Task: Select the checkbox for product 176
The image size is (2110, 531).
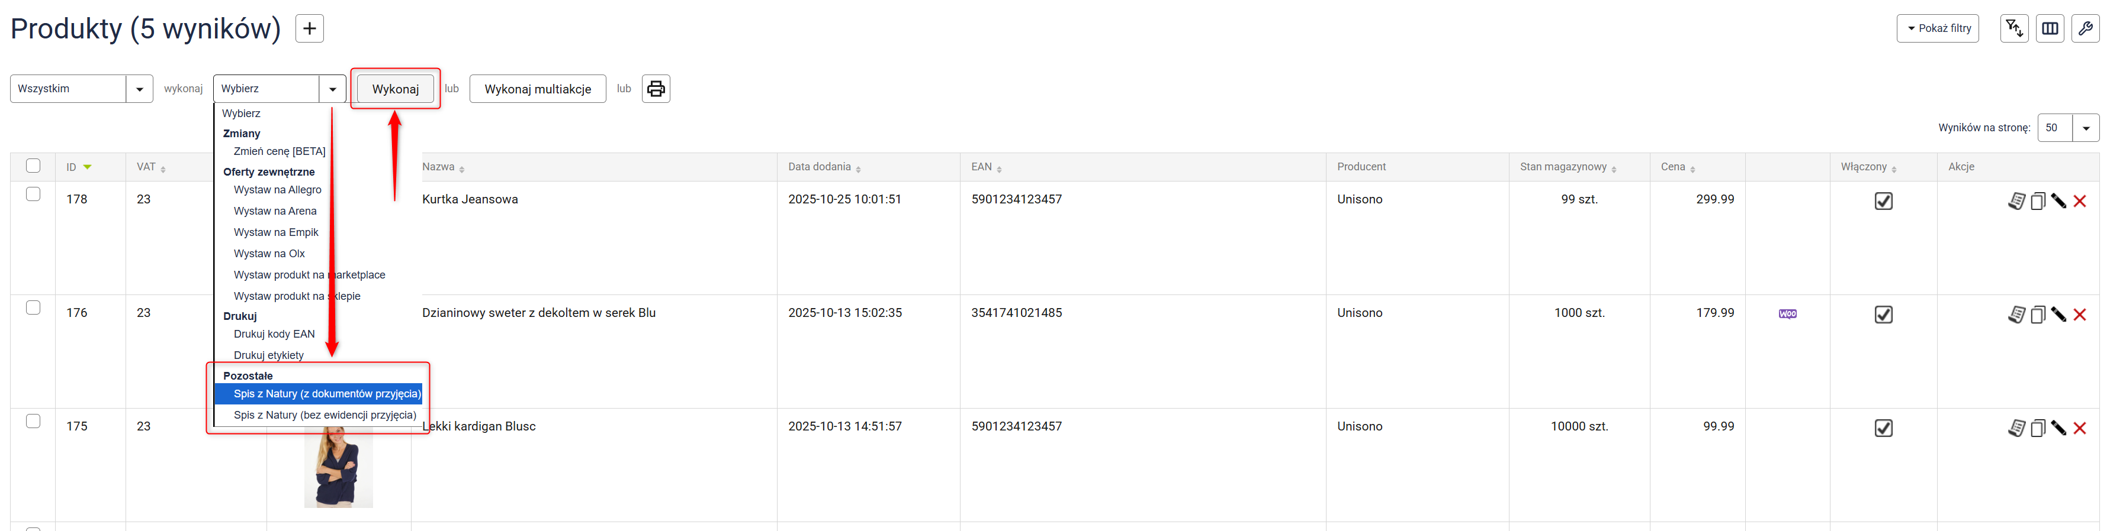Action: [x=34, y=307]
